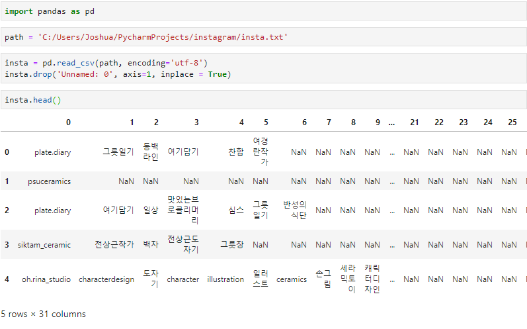The height and width of the screenshot is (329, 527).
Task: Click plate.diary in row 2
Action: pyautogui.click(x=52, y=211)
